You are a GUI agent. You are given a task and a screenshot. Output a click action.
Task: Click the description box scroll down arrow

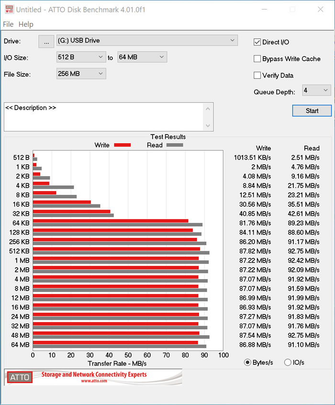(x=208, y=125)
